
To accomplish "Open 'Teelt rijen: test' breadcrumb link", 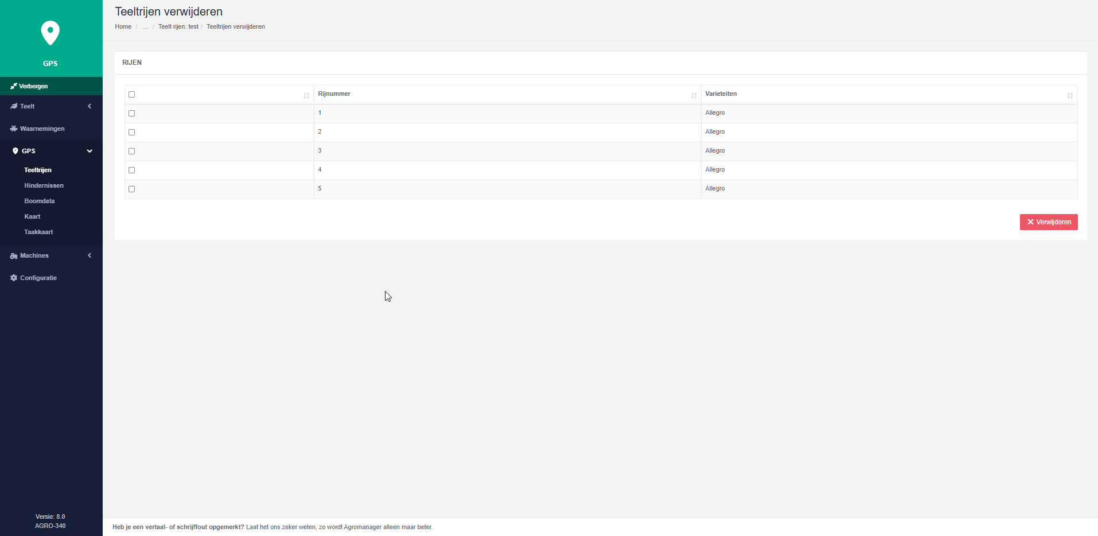I will (x=178, y=26).
